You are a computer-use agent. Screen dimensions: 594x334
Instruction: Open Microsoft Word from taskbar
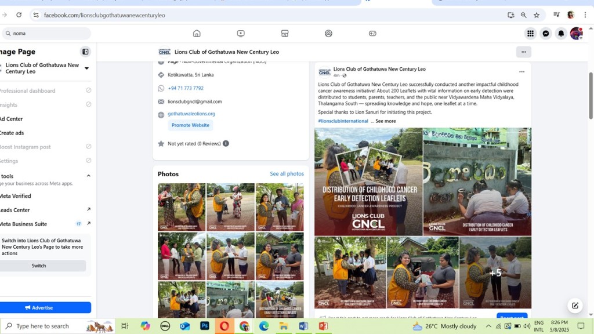tap(303, 326)
